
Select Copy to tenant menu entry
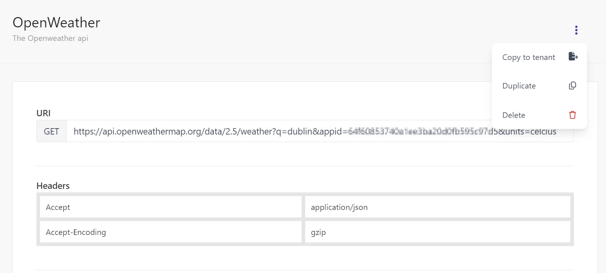(x=539, y=57)
